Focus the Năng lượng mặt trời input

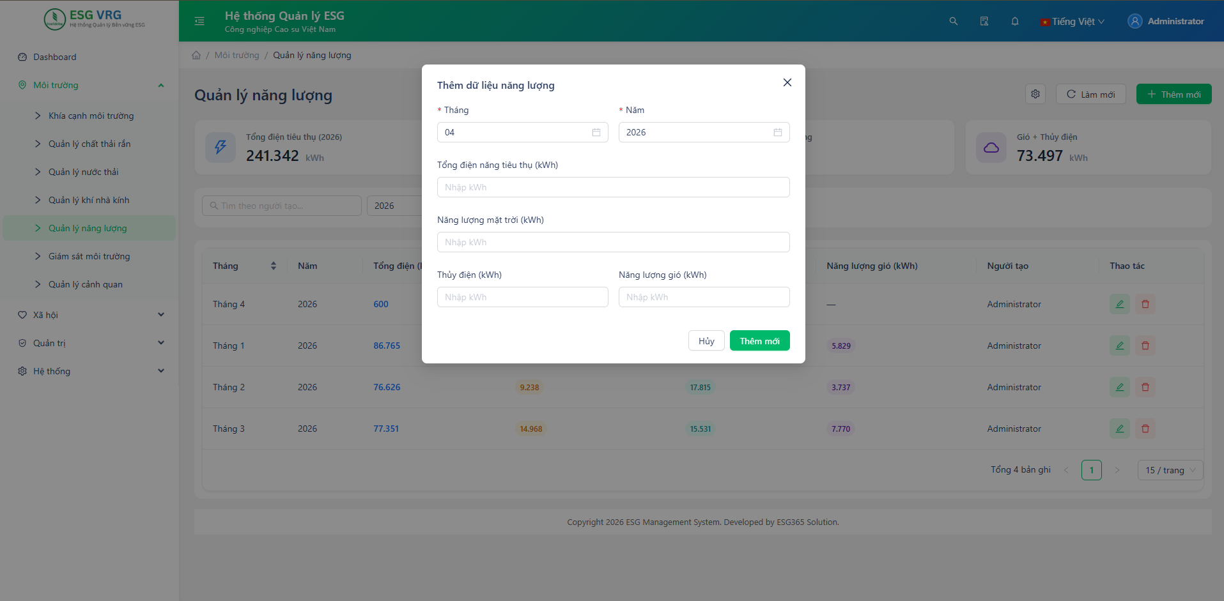click(x=614, y=242)
